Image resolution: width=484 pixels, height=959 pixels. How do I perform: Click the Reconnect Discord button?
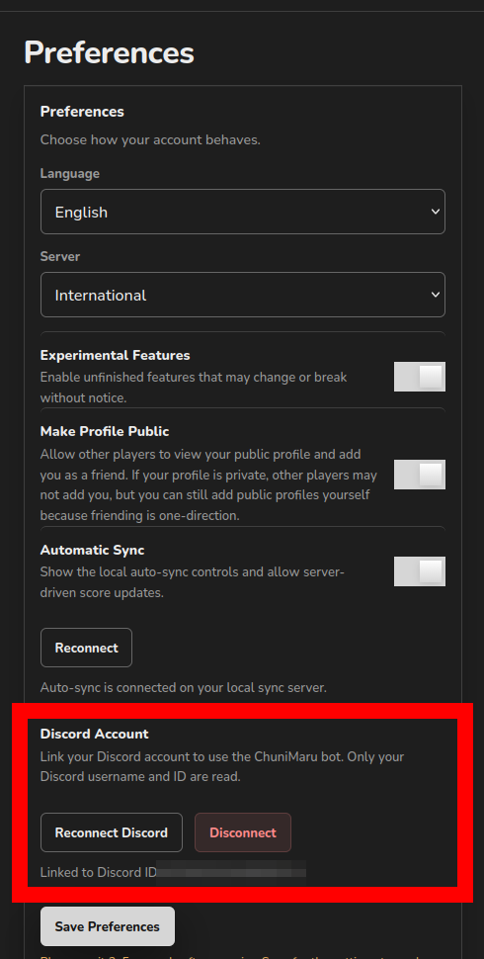[112, 832]
